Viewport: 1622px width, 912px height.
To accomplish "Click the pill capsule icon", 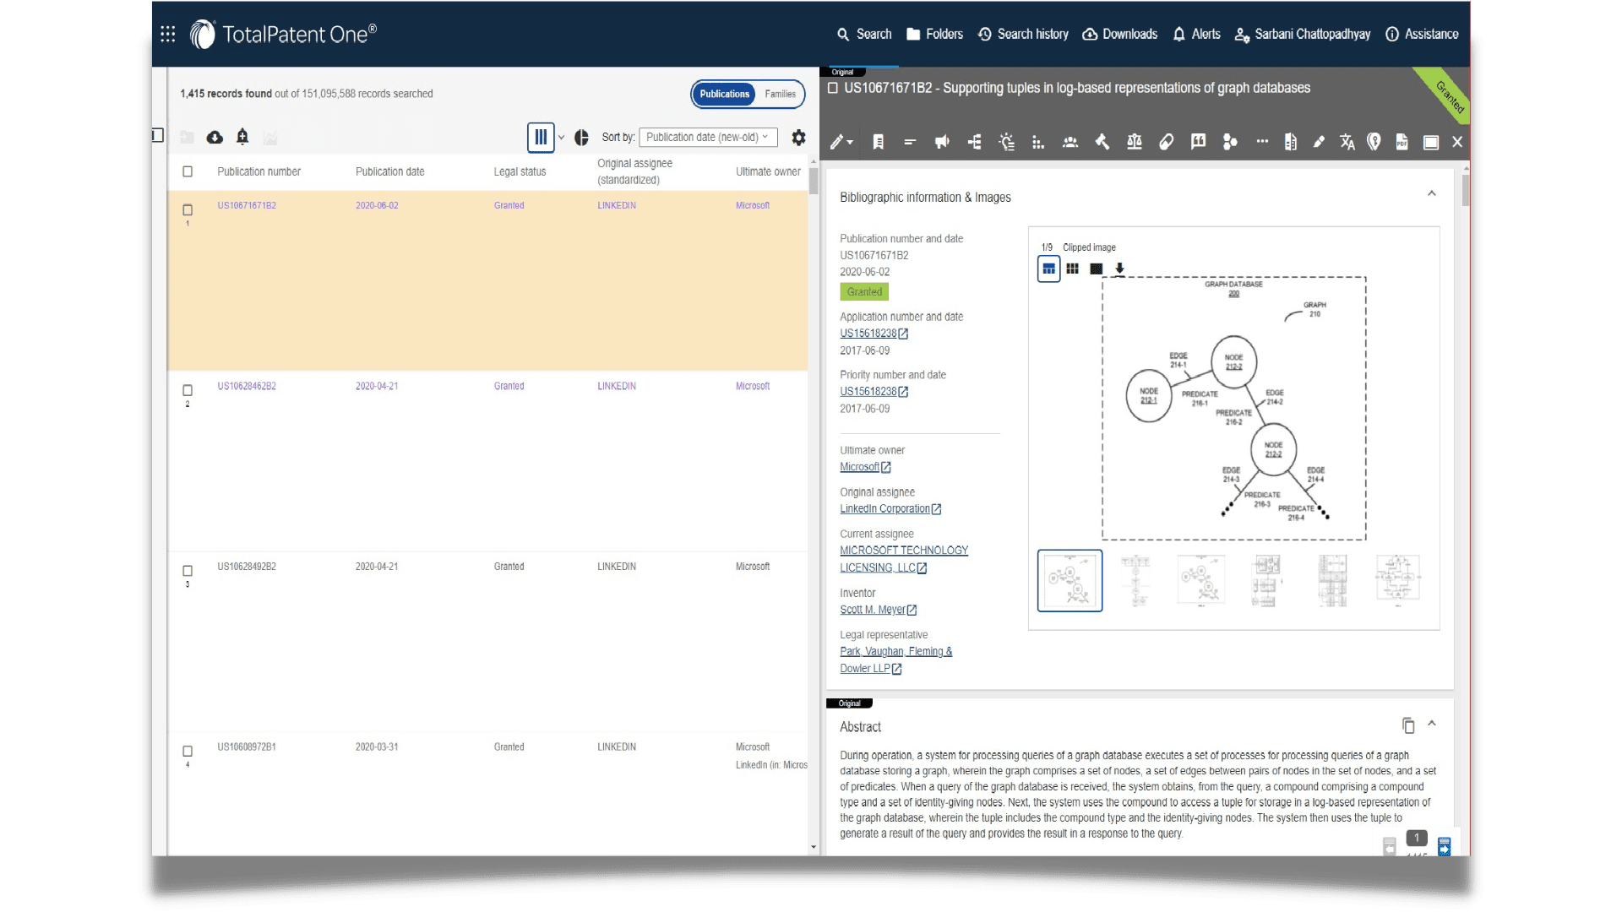I will coord(1166,142).
